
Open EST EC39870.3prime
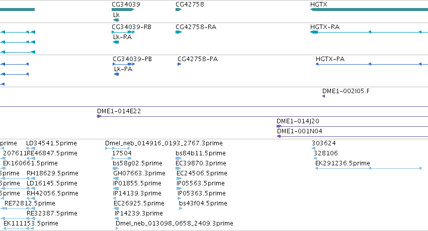(x=201, y=163)
